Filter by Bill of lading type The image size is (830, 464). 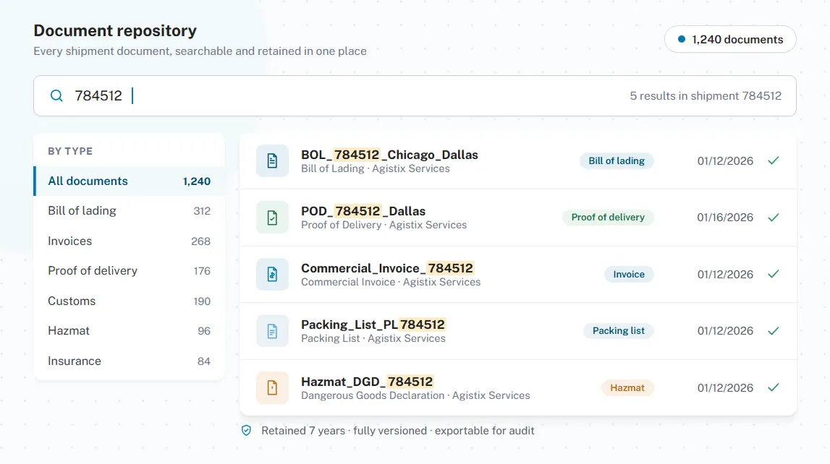coord(129,211)
